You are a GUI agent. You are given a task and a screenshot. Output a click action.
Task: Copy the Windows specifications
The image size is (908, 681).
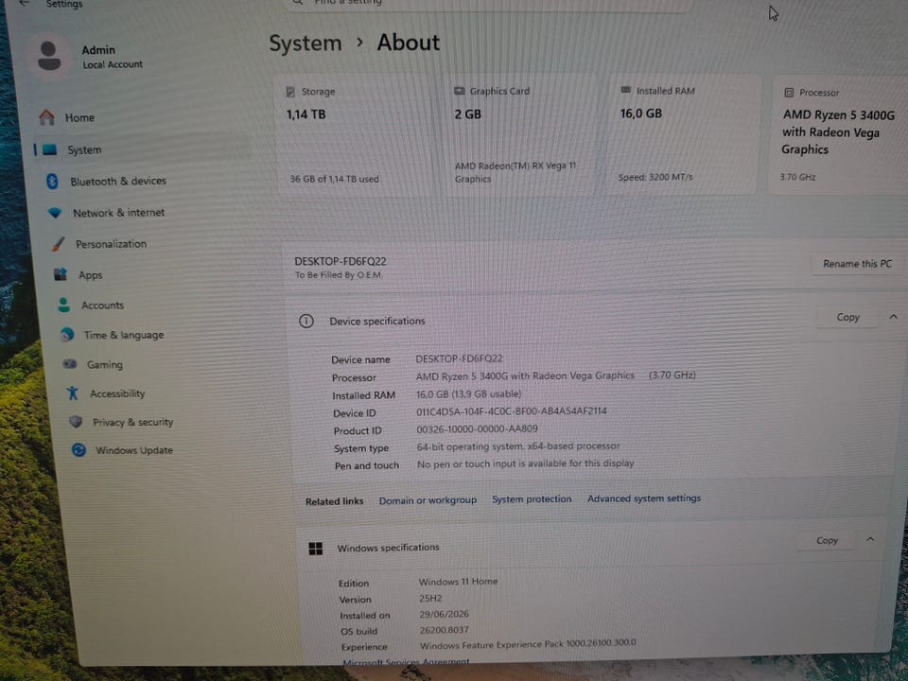pyautogui.click(x=827, y=540)
